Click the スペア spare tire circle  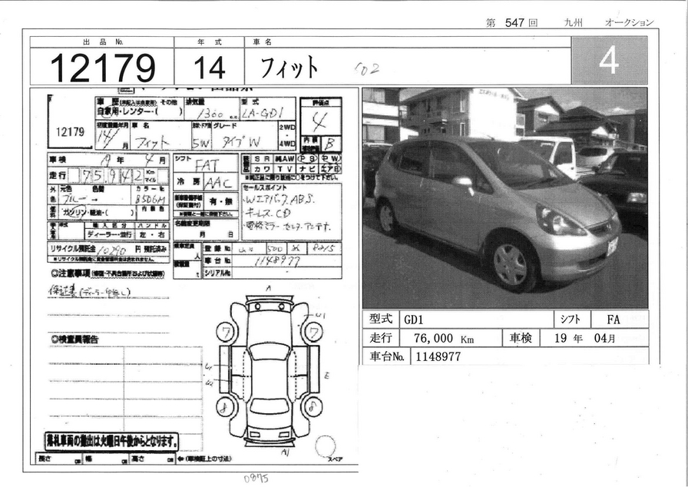click(x=326, y=446)
